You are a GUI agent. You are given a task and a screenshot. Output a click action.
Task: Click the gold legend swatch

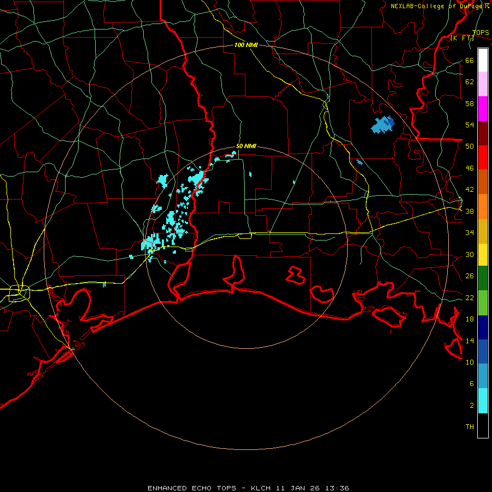click(483, 231)
